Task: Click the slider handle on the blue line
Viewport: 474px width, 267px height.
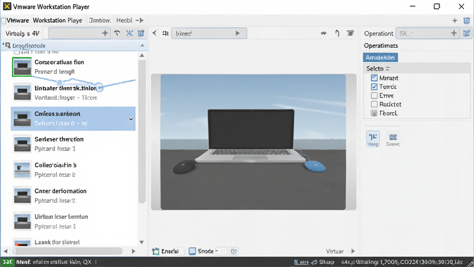Action: coord(99,87)
